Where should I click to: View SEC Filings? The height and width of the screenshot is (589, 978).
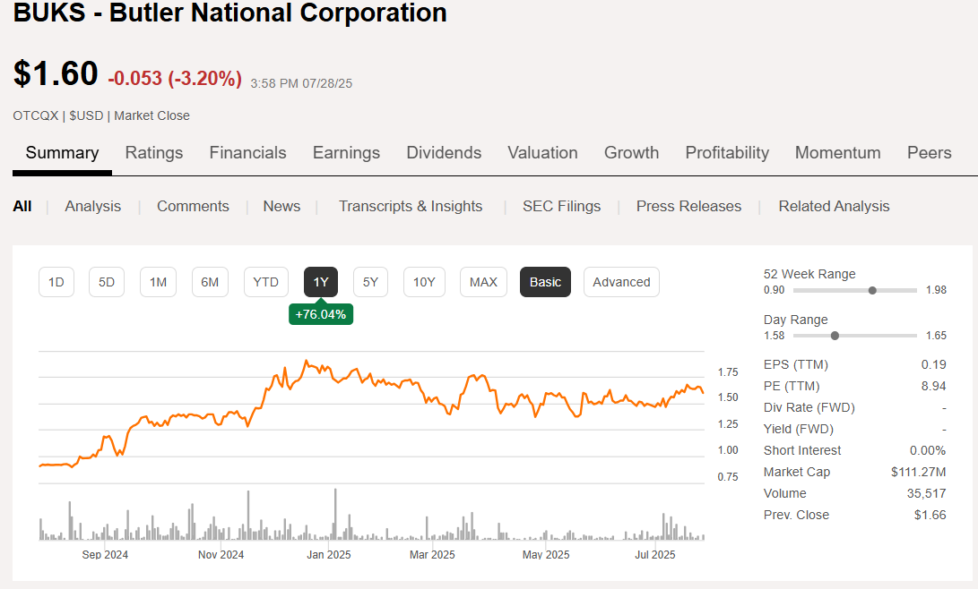point(561,206)
